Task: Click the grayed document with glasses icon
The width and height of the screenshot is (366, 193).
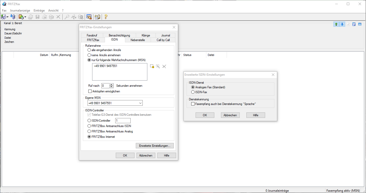Action: pyautogui.click(x=31, y=17)
